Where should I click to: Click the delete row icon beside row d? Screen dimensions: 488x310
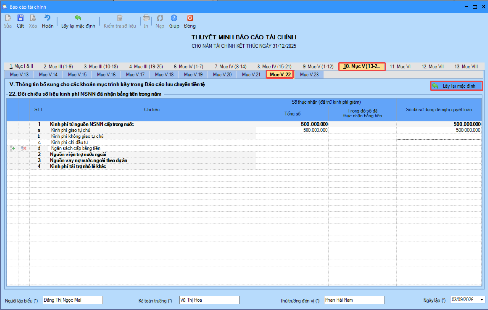pyautogui.click(x=24, y=148)
